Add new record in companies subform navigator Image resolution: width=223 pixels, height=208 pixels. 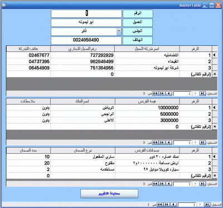tap(156, 93)
